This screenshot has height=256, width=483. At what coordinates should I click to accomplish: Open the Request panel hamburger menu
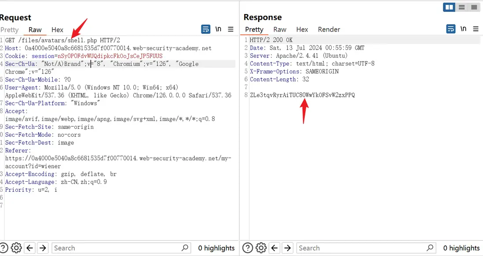click(x=231, y=29)
